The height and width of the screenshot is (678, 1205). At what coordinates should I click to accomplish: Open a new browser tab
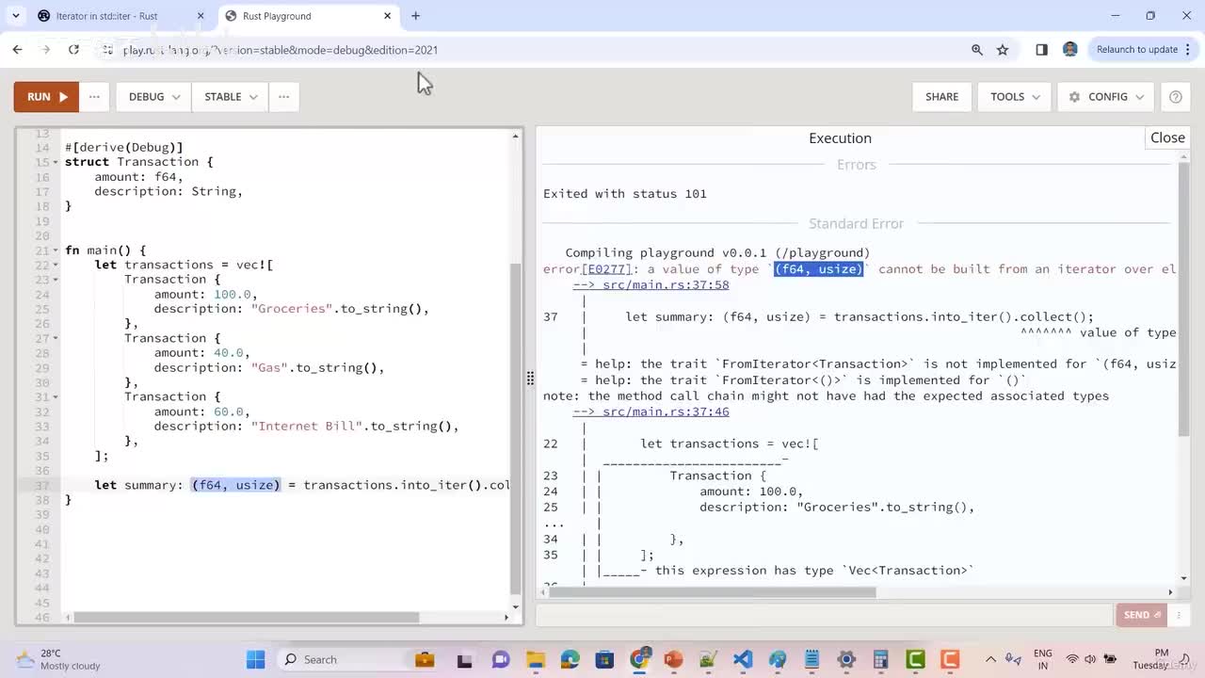(x=415, y=16)
